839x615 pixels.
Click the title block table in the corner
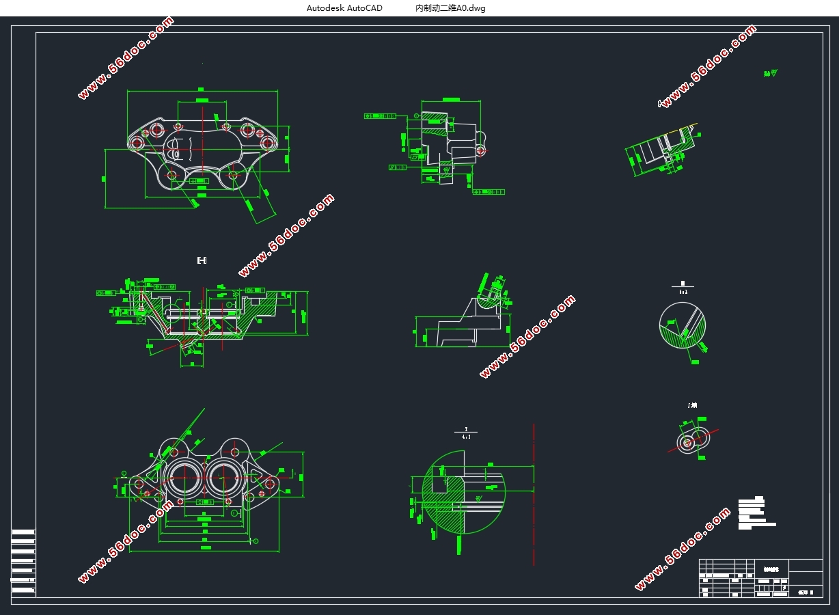tap(760, 578)
